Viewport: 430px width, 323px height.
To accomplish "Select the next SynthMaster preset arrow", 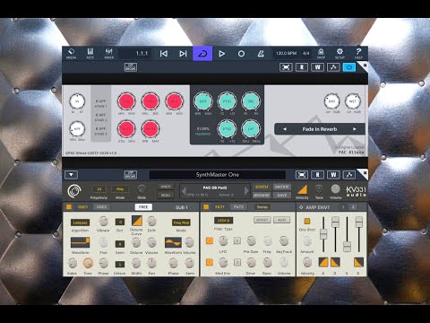I will tap(246, 191).
